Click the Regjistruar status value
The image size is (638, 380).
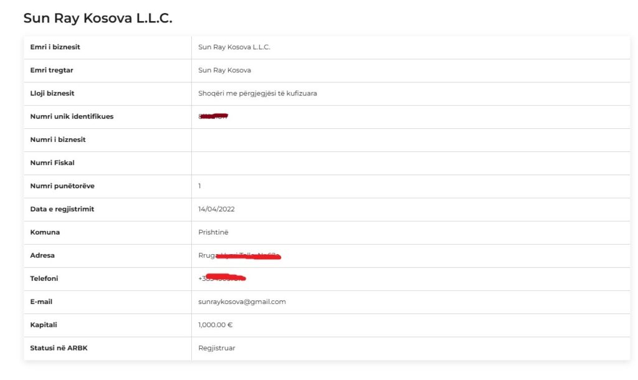point(216,348)
